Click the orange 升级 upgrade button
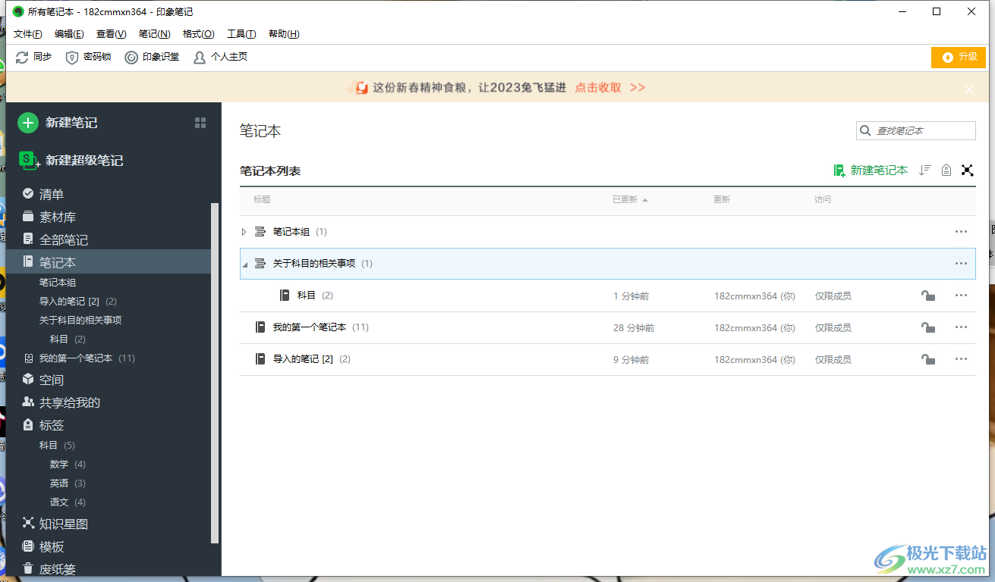The width and height of the screenshot is (995, 582). pos(959,58)
